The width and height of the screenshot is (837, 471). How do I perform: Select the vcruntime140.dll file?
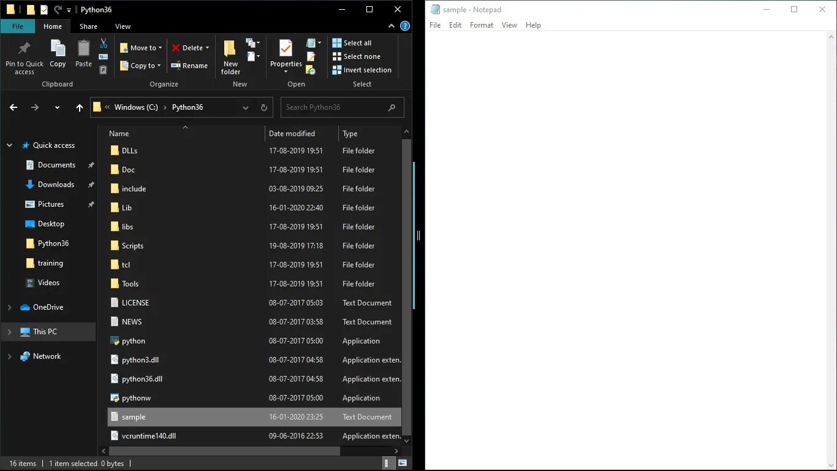point(254,436)
